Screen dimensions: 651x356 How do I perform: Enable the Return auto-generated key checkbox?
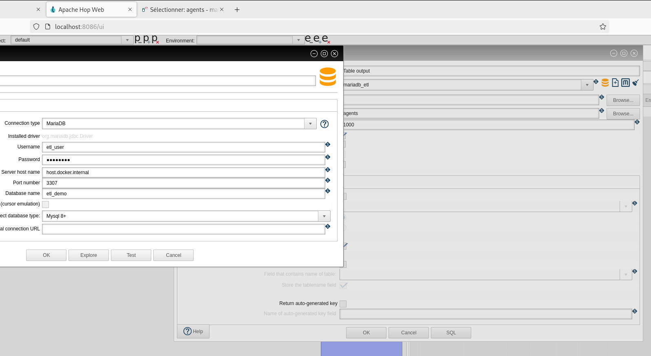343,304
